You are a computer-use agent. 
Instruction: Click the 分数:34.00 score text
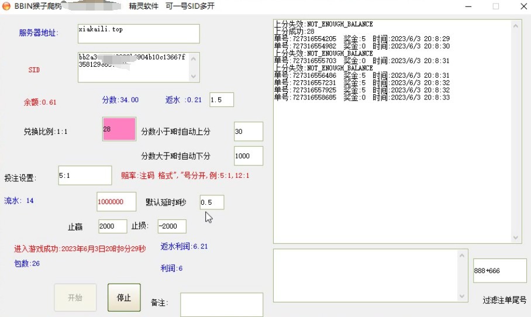120,100
